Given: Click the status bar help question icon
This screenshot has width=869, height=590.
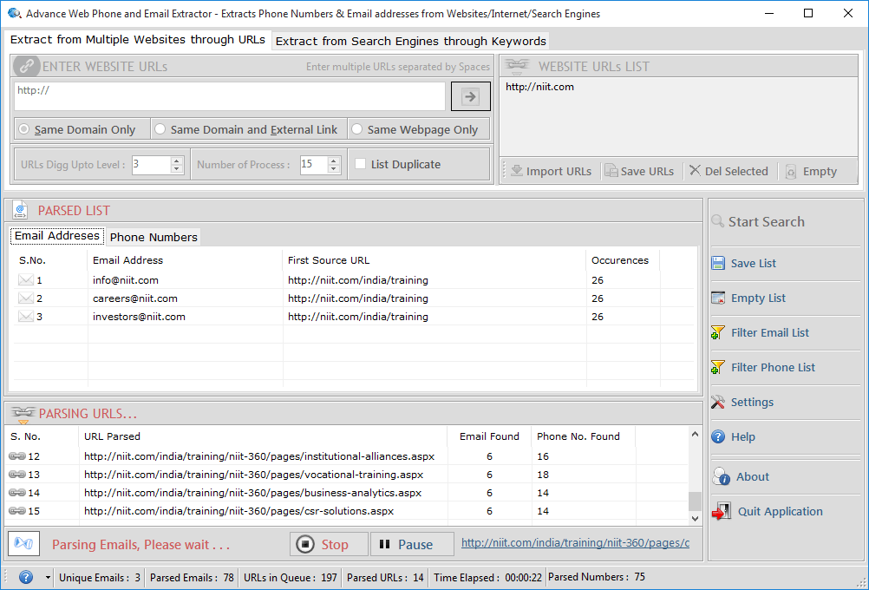Looking at the screenshot, I should 26,577.
